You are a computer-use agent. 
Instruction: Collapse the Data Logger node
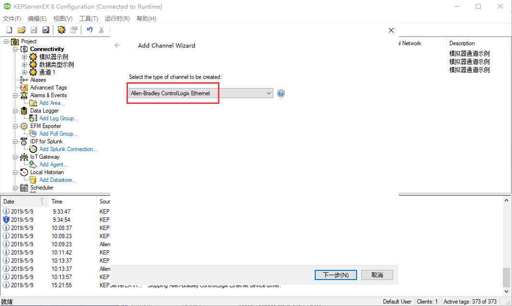click(15, 111)
